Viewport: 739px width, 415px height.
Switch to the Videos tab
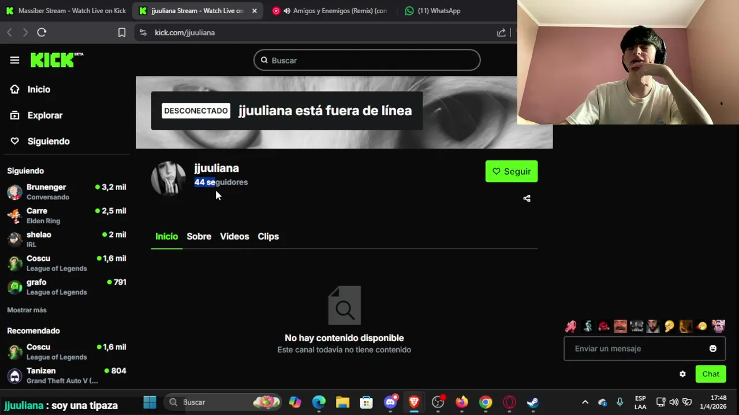[x=234, y=236]
